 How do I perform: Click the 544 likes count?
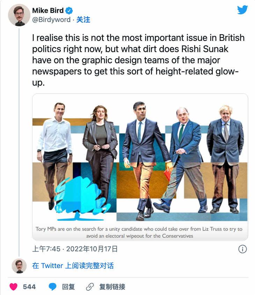click(x=29, y=287)
